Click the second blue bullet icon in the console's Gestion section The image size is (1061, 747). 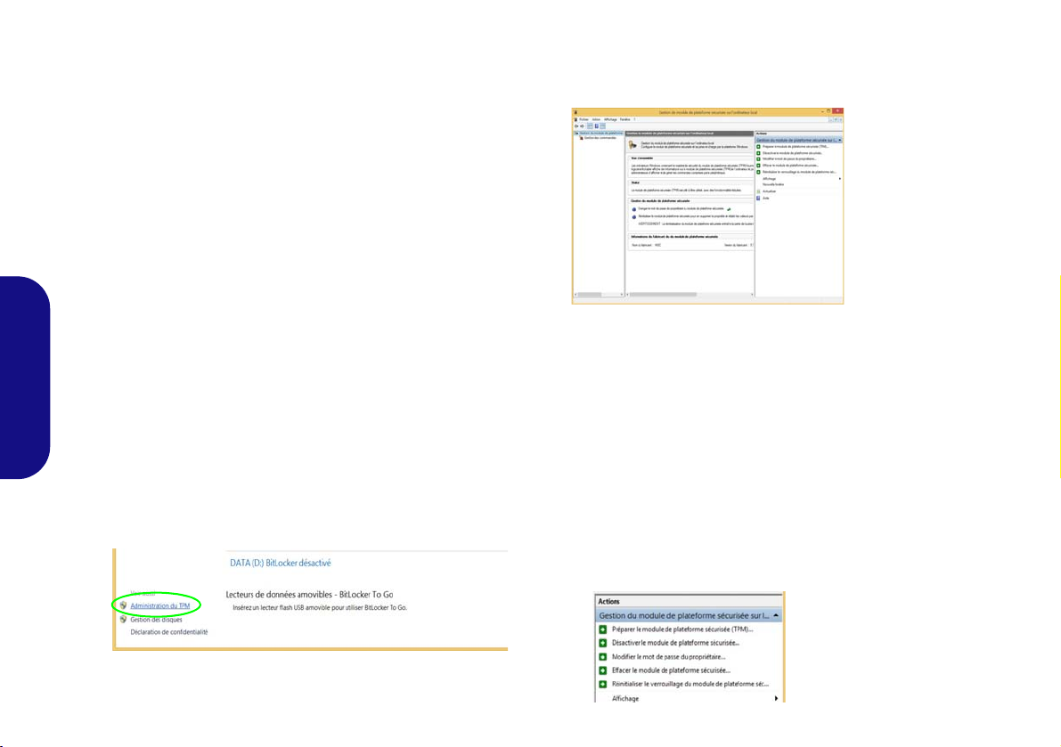[634, 217]
